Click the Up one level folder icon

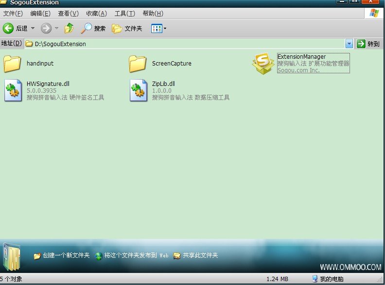pos(69,29)
